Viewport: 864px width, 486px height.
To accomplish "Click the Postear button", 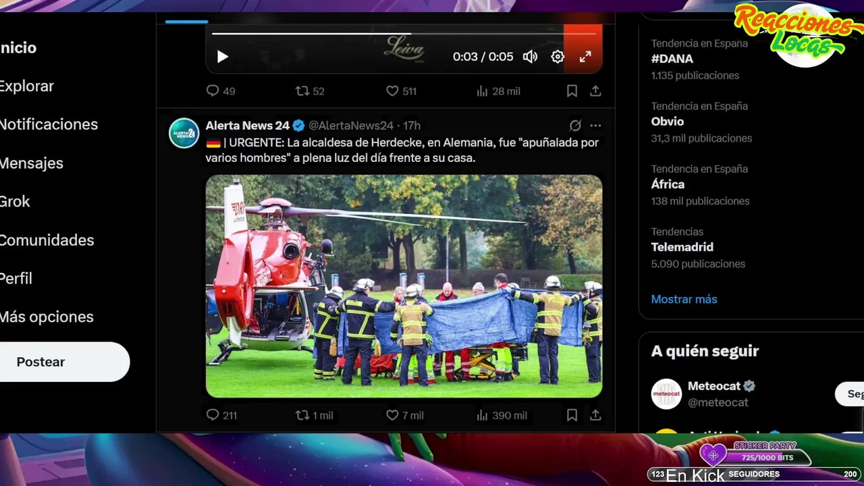I will pyautogui.click(x=65, y=362).
